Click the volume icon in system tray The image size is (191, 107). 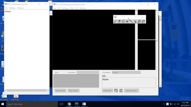pos(178,104)
